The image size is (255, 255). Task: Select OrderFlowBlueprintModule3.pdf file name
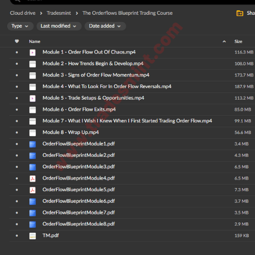click(x=79, y=167)
